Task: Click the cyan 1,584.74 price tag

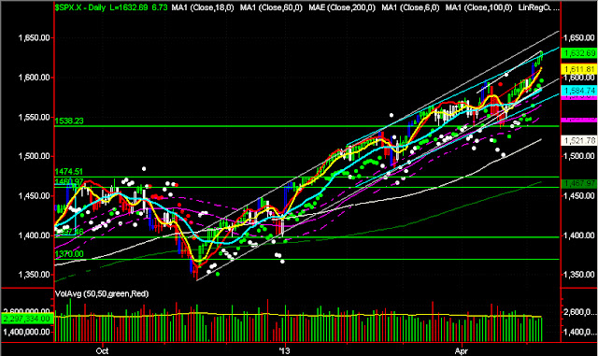Action: coord(579,91)
